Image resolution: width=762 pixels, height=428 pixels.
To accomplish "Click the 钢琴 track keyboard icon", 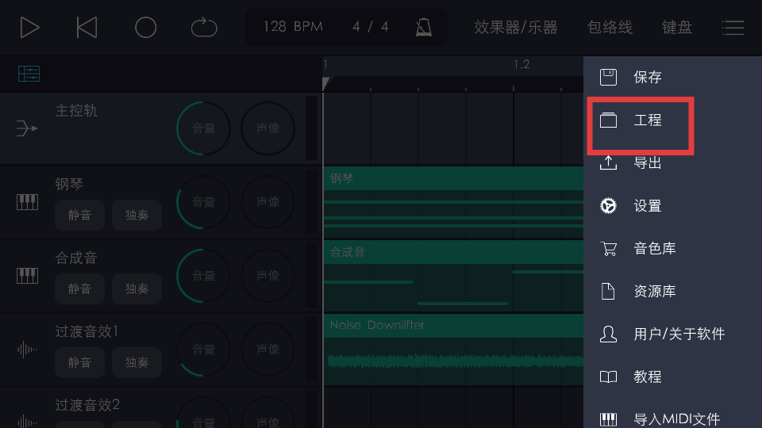I will click(x=27, y=202).
